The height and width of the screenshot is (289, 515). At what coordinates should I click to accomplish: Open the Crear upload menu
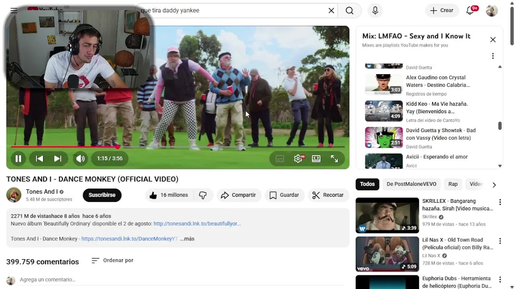pos(442,10)
